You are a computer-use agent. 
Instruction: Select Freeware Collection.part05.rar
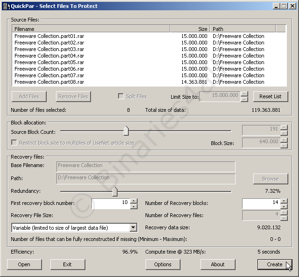[49, 62]
